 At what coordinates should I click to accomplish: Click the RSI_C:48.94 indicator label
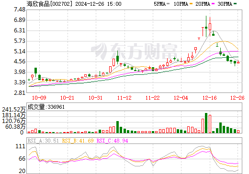[113, 141]
